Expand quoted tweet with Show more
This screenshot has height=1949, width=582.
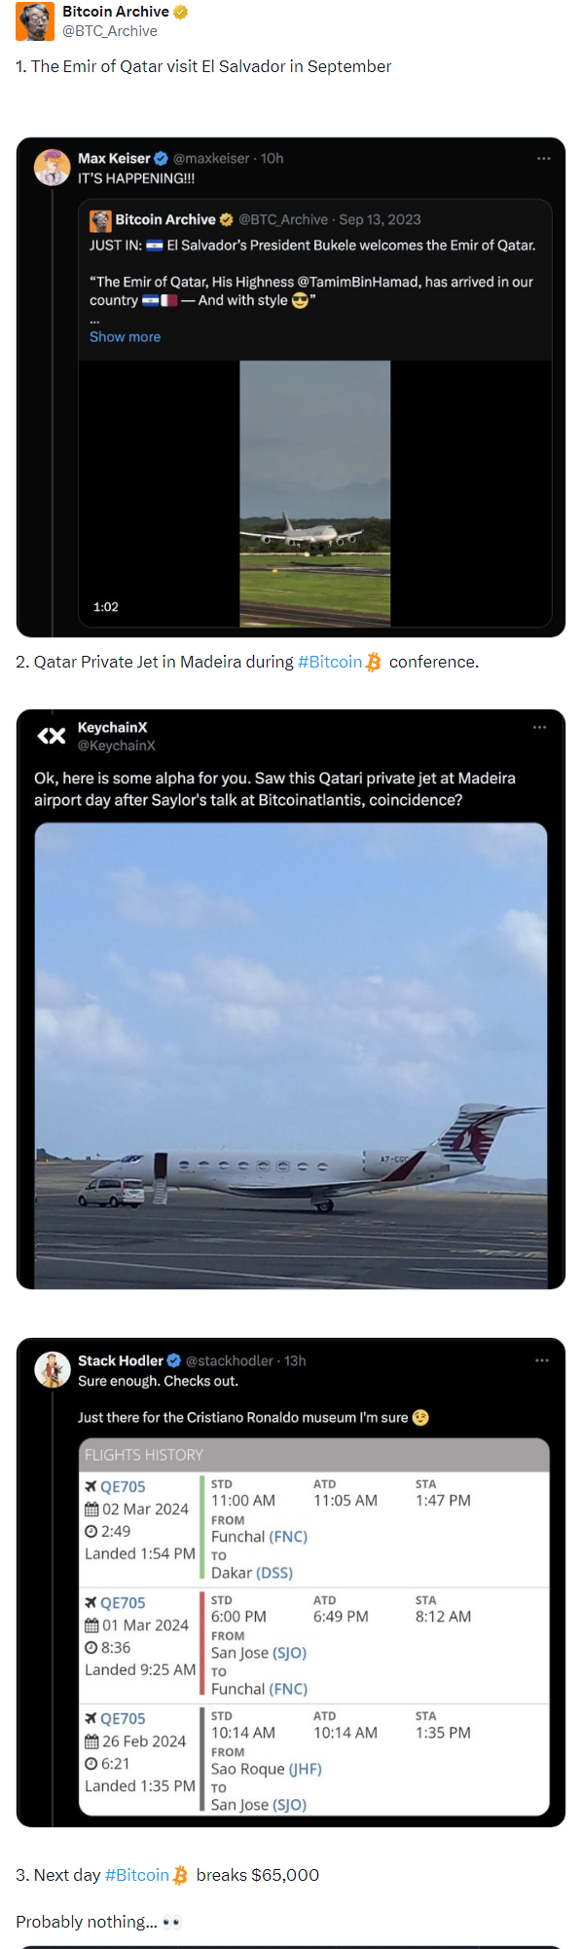[x=125, y=336]
